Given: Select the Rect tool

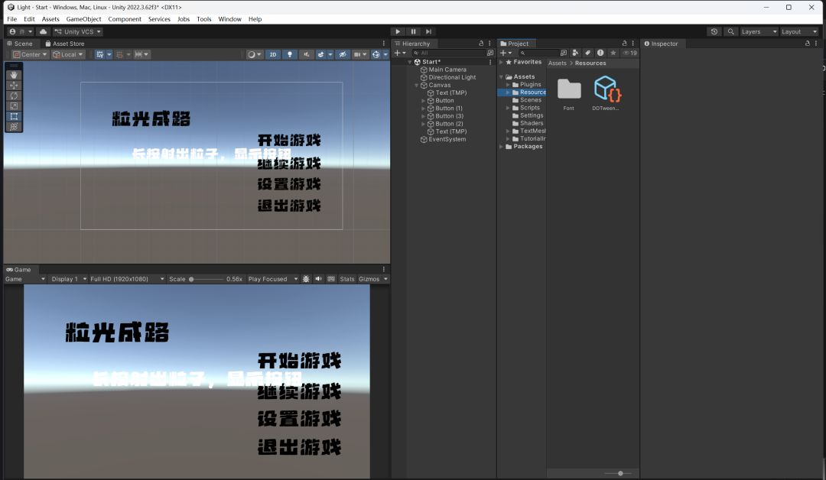Looking at the screenshot, I should [14, 116].
